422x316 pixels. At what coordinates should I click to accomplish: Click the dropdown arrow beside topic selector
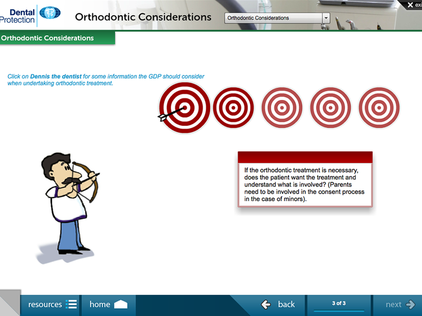[x=325, y=18]
